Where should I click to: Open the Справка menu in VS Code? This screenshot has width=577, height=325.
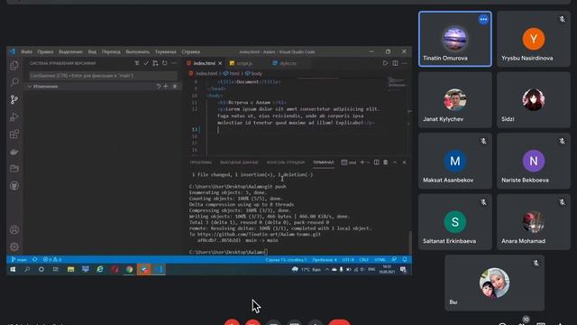pyautogui.click(x=190, y=51)
